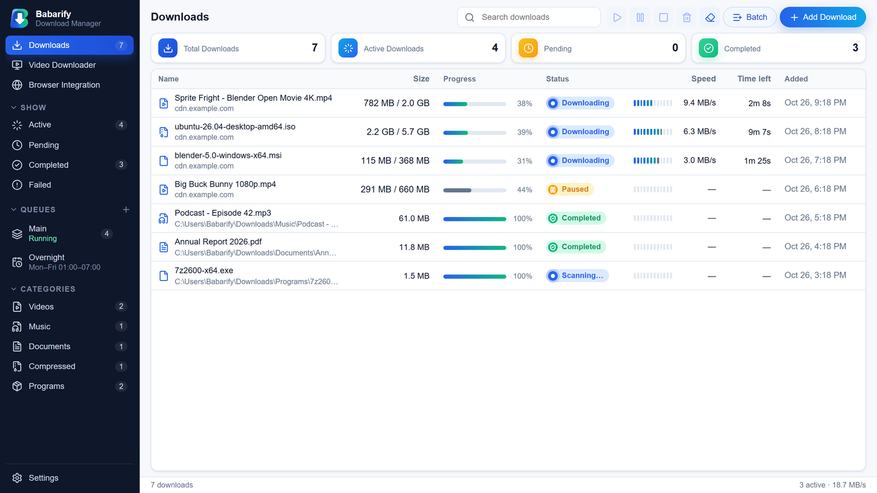This screenshot has height=493, width=877.
Task: Click the Paused status badge
Action: coord(570,190)
